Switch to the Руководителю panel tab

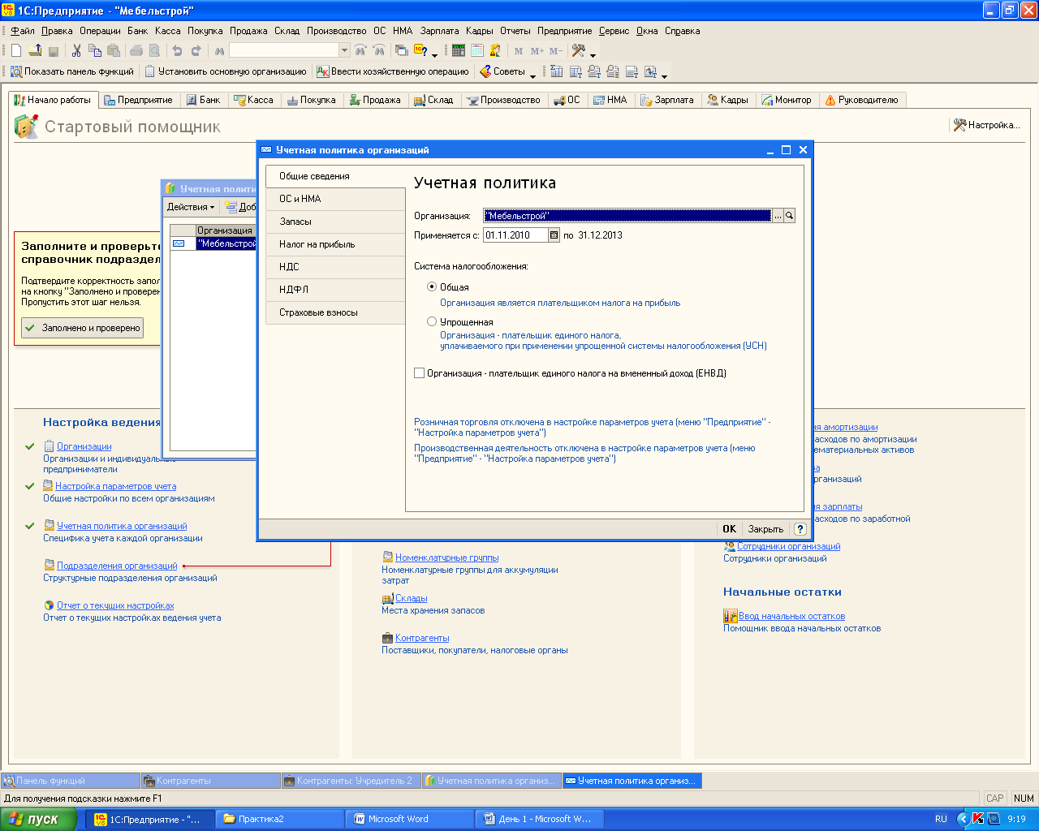pos(862,100)
